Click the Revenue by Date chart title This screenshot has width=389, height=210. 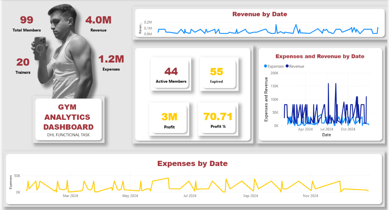click(x=259, y=14)
